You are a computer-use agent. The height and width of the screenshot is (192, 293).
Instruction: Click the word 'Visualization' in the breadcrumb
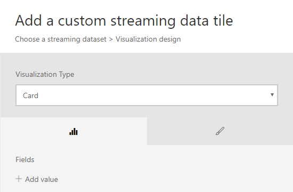136,39
